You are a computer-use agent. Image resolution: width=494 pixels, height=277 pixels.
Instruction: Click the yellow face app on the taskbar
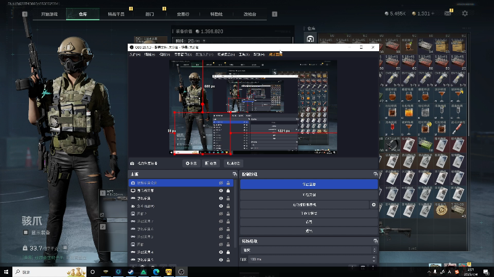[169, 271]
